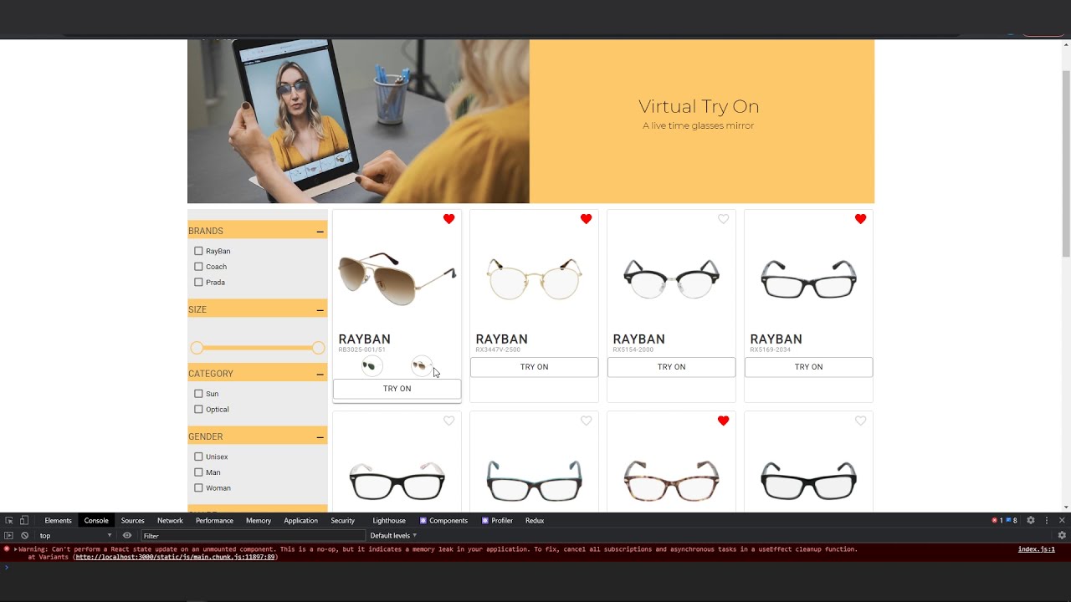Open the Security tab
The image size is (1071, 602).
pyautogui.click(x=342, y=520)
